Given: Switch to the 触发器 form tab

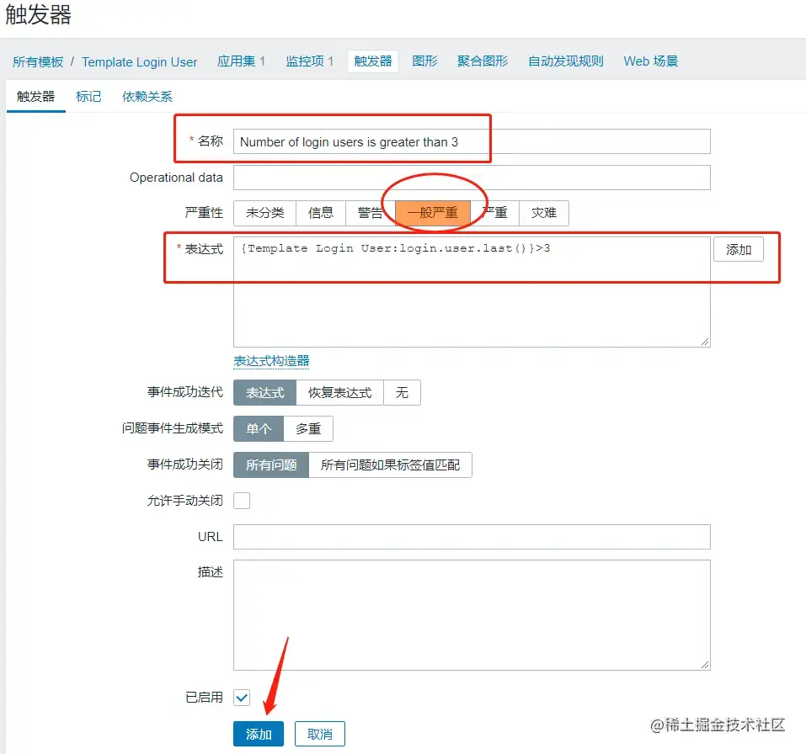Looking at the screenshot, I should pyautogui.click(x=35, y=97).
